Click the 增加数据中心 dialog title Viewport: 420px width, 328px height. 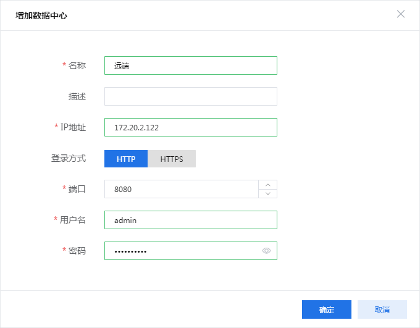(41, 15)
